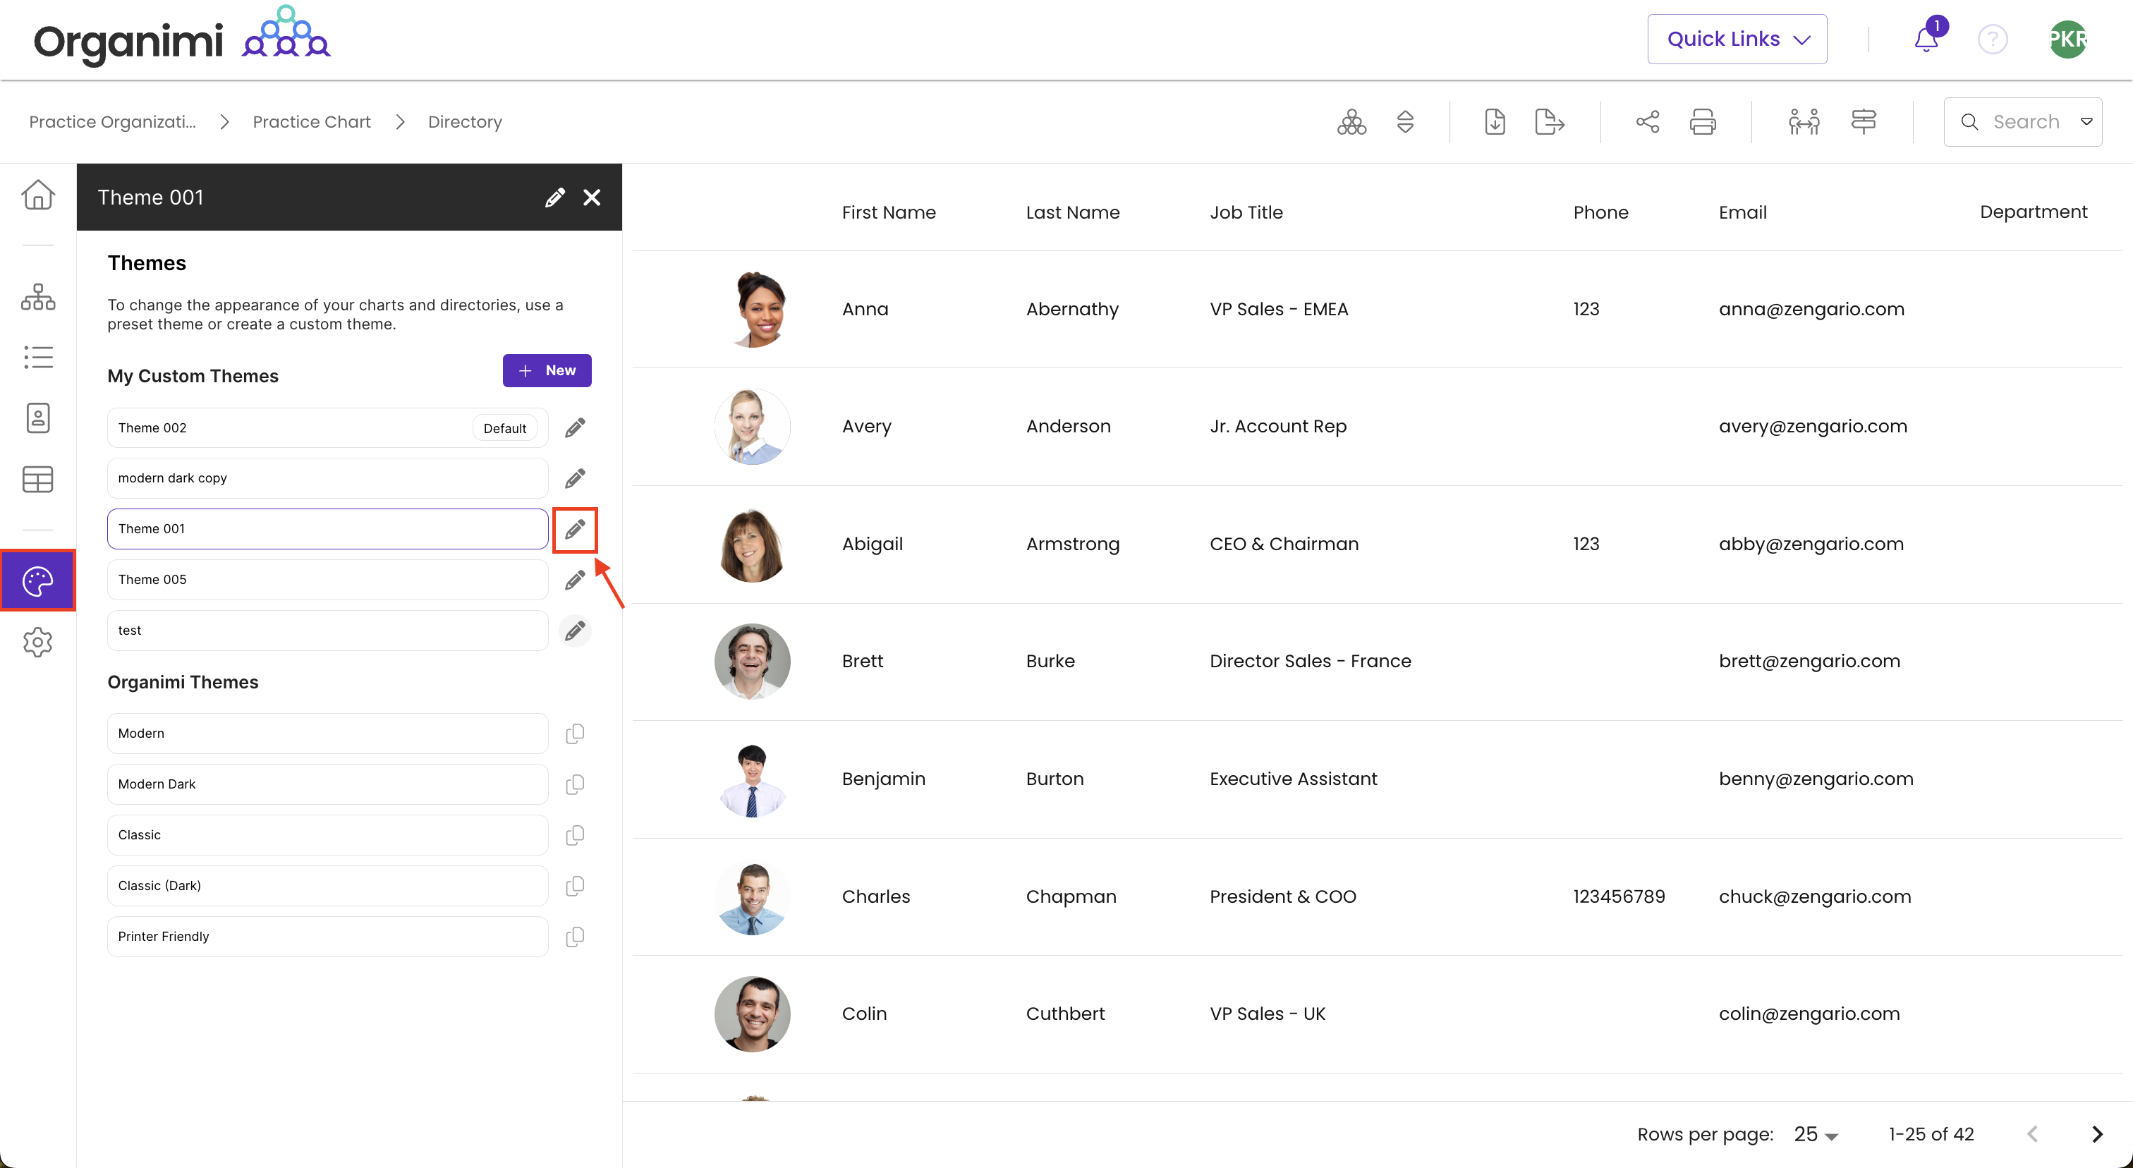
Task: Close the Theme 001 panel
Action: pos(591,197)
